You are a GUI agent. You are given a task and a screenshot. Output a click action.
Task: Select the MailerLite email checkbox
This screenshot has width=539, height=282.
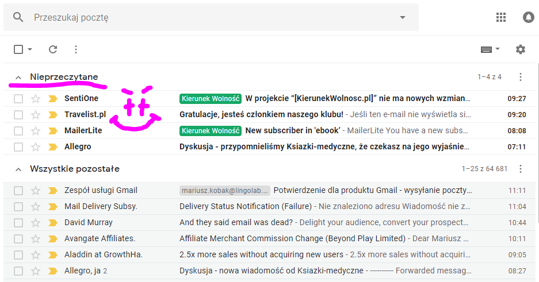18,131
